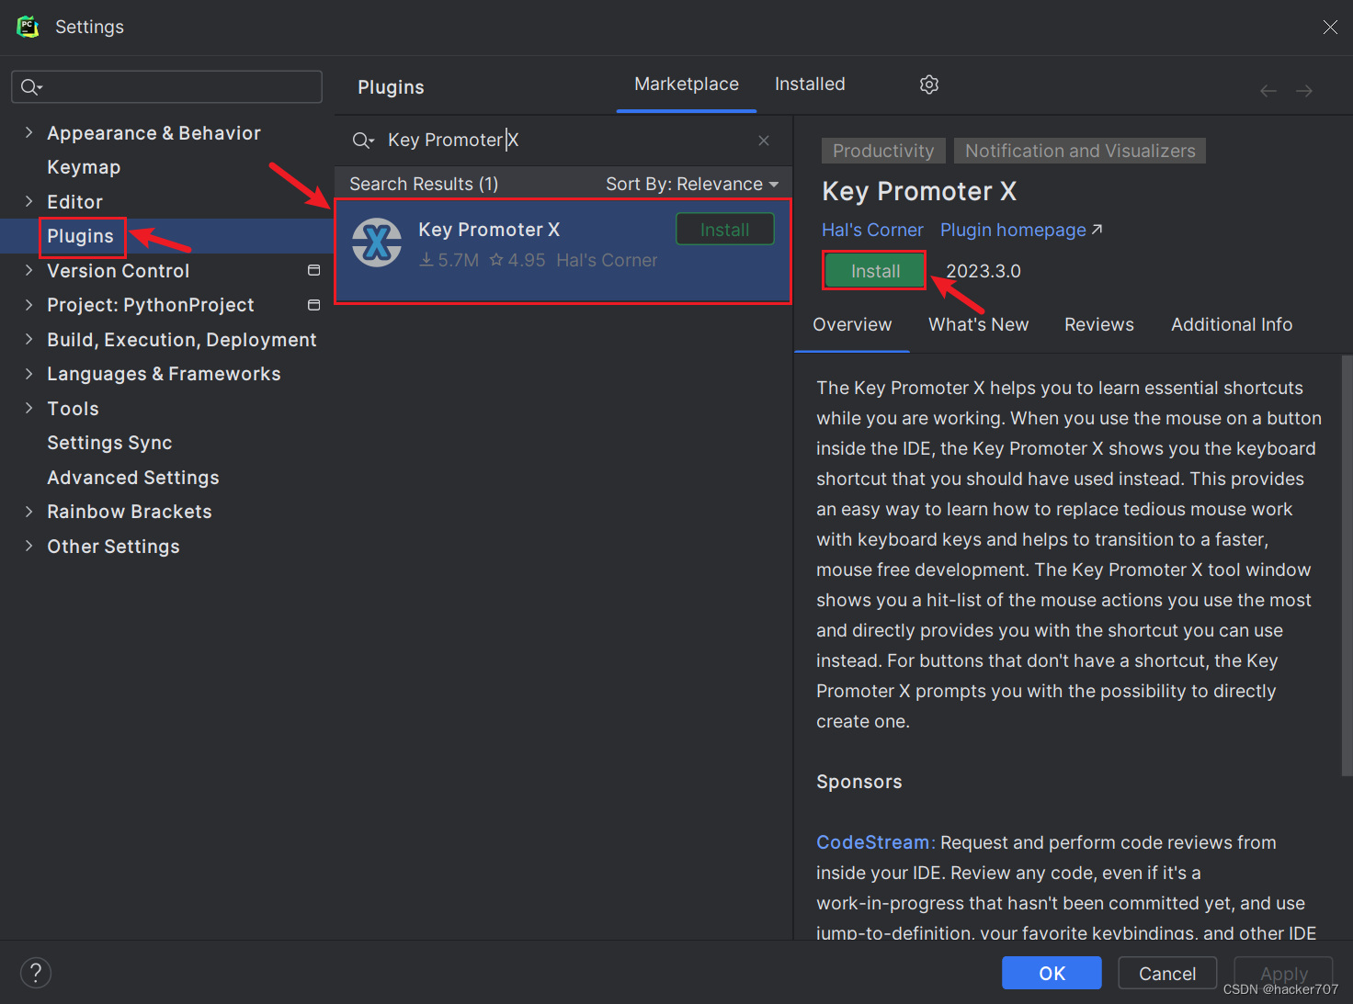This screenshot has width=1353, height=1004.
Task: Select the Key Promoter X result row
Action: click(x=563, y=251)
